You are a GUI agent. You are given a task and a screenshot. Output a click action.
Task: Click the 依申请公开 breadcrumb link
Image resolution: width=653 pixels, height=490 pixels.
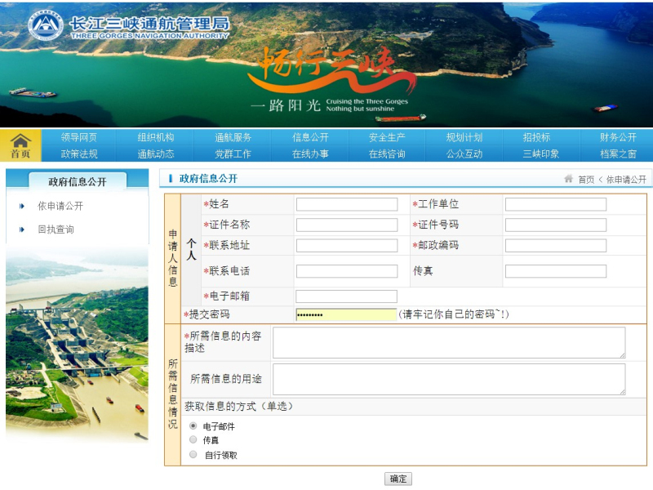coord(626,180)
